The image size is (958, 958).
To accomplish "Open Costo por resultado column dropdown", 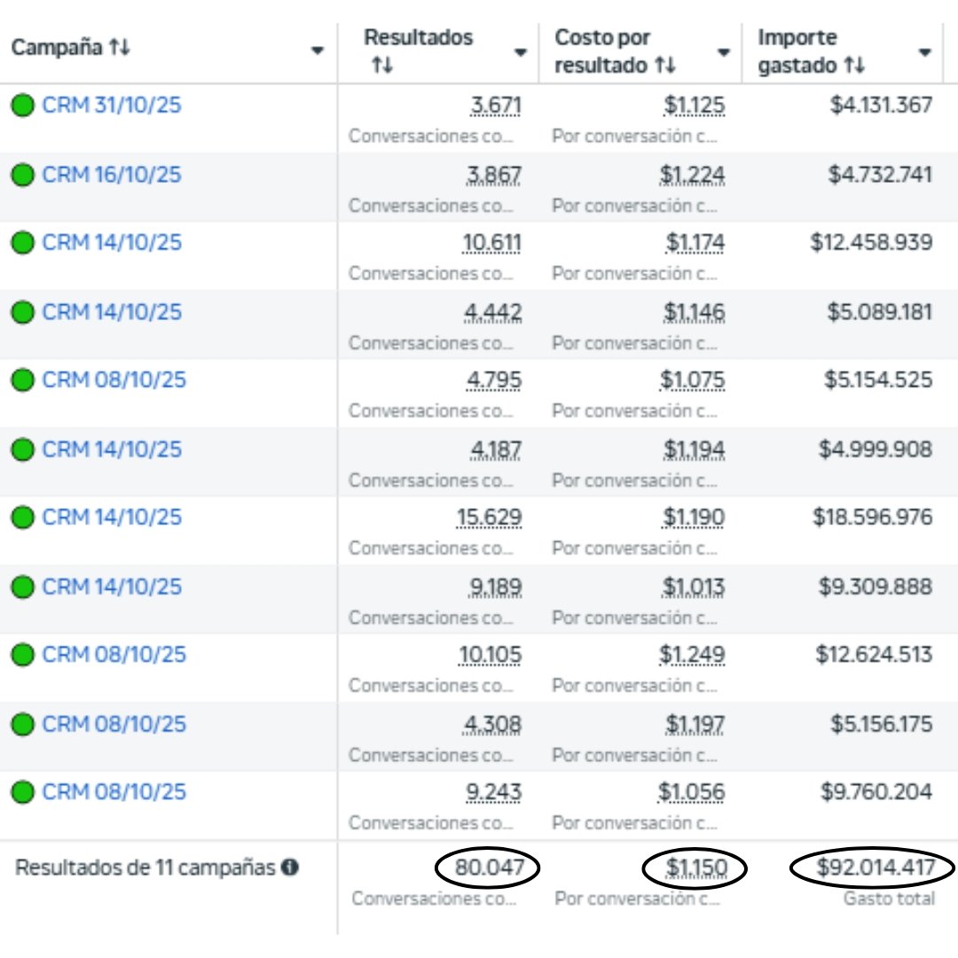I will (x=724, y=52).
